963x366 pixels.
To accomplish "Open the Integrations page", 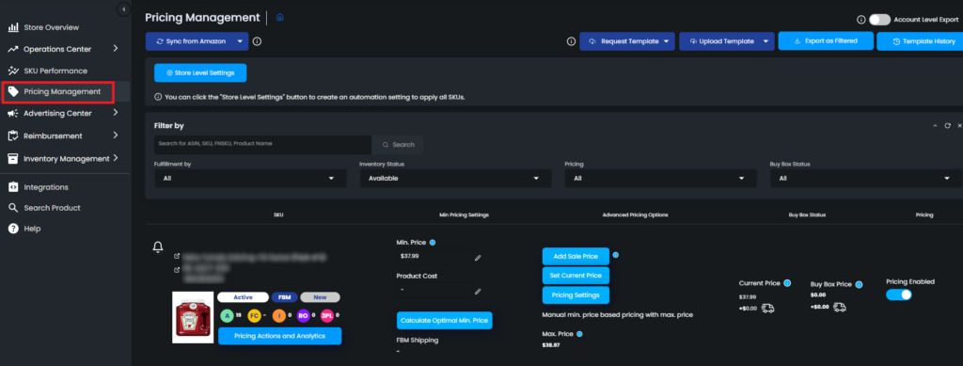I will pos(46,187).
